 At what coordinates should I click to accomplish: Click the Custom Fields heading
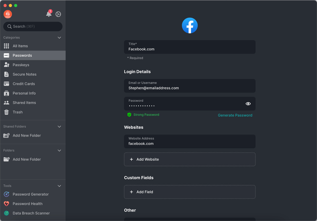click(139, 178)
